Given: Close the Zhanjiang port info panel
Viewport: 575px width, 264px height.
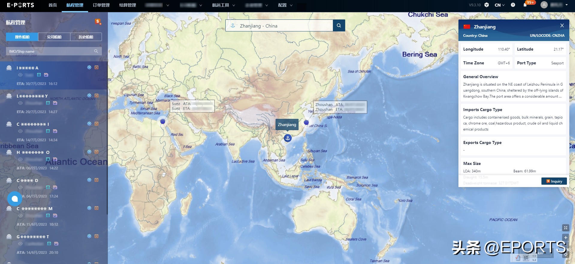Looking at the screenshot, I should (x=562, y=25).
